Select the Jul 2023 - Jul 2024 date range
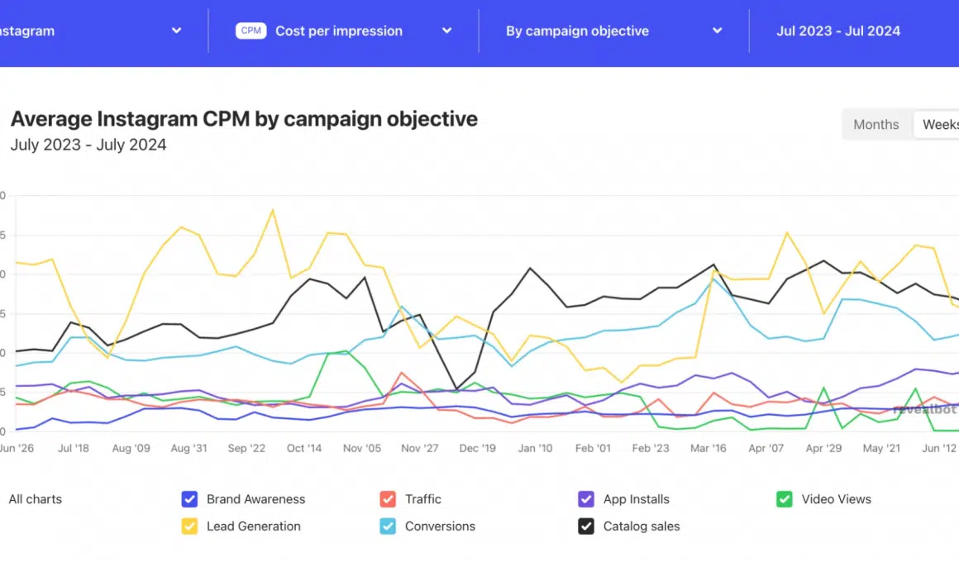 tap(837, 31)
